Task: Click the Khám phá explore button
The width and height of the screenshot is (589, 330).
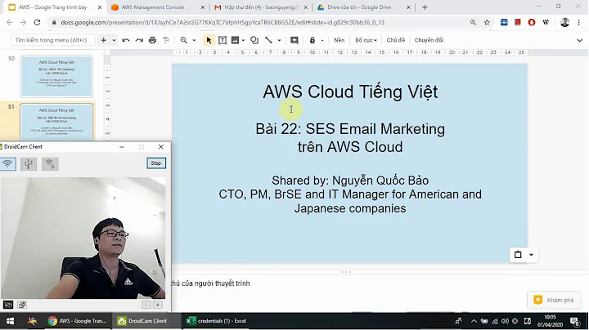Action: (x=554, y=300)
